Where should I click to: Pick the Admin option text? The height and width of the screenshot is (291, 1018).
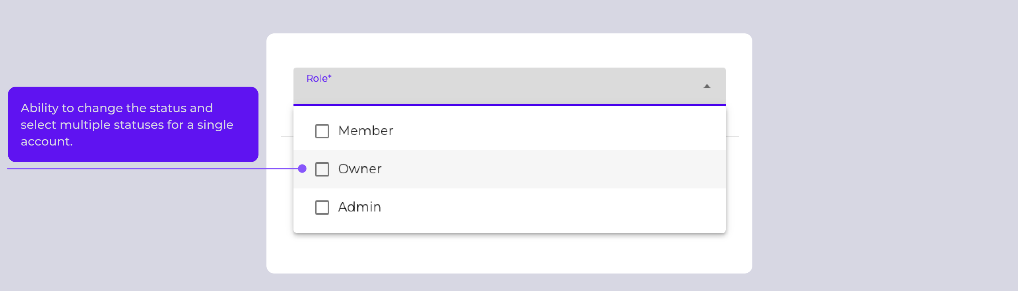(359, 207)
